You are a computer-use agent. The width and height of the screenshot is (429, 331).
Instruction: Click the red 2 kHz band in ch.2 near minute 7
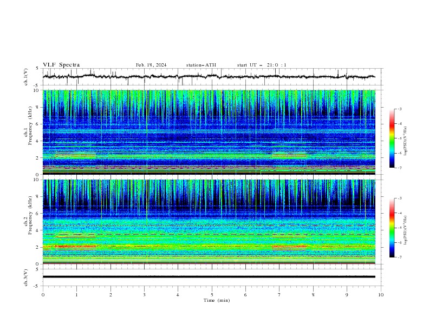click(x=289, y=246)
